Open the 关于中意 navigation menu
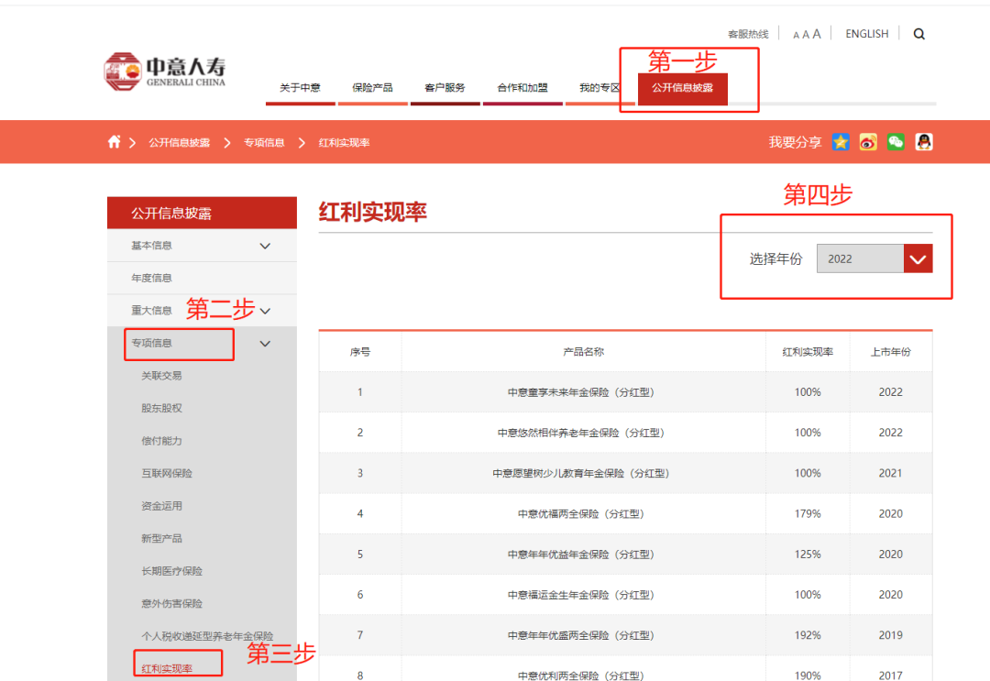Viewport: 990px width, 681px height. (x=300, y=88)
